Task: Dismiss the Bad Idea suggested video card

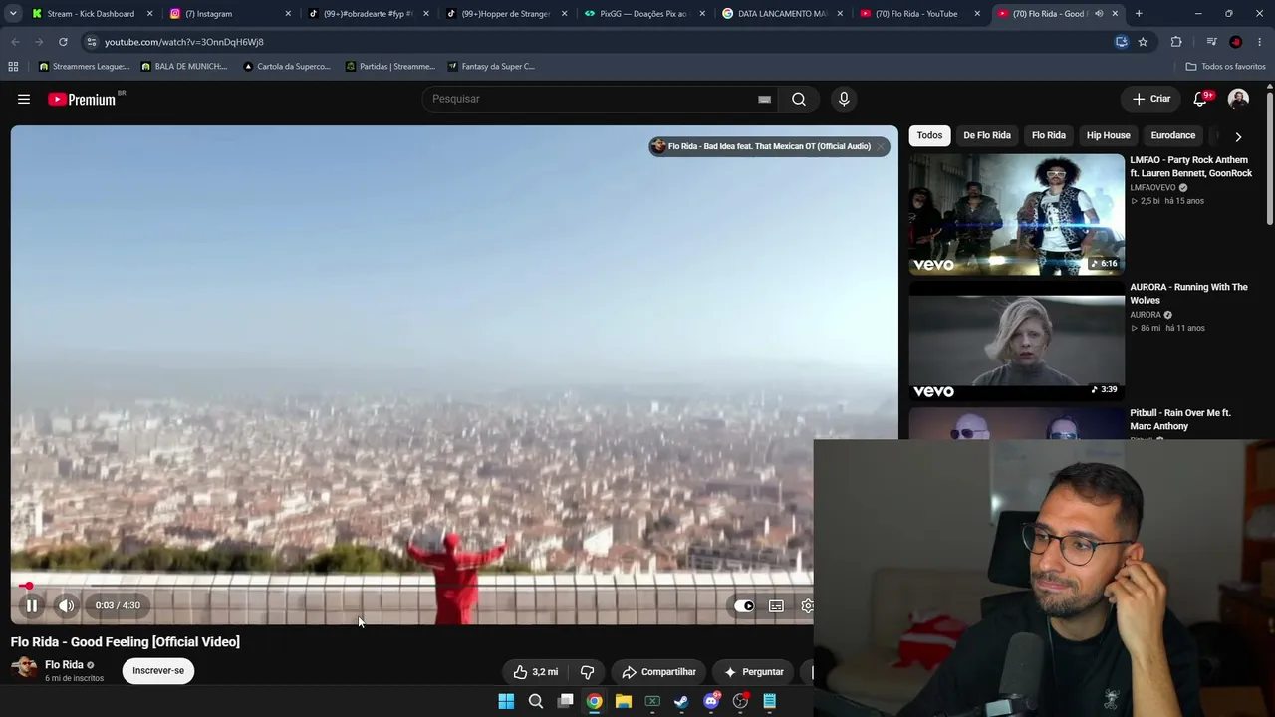Action: (x=881, y=146)
